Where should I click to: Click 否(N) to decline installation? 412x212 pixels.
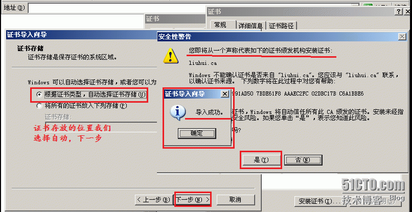pyautogui.click(x=303, y=160)
